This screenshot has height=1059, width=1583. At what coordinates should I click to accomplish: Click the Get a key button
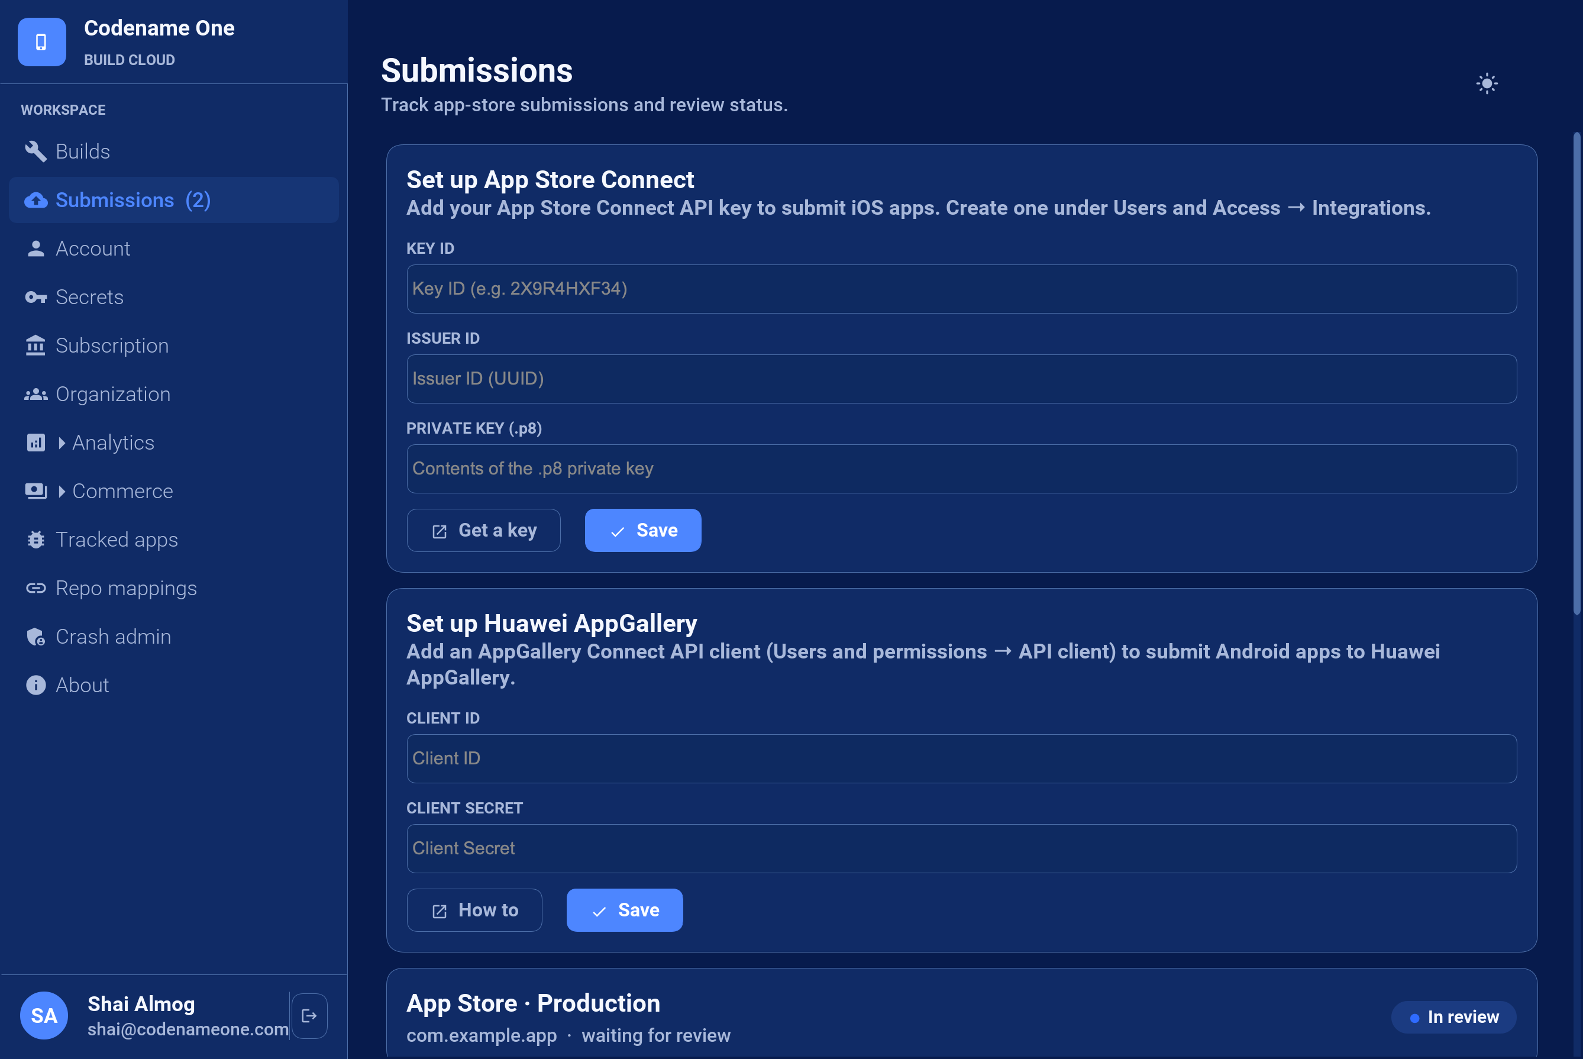[x=483, y=530]
